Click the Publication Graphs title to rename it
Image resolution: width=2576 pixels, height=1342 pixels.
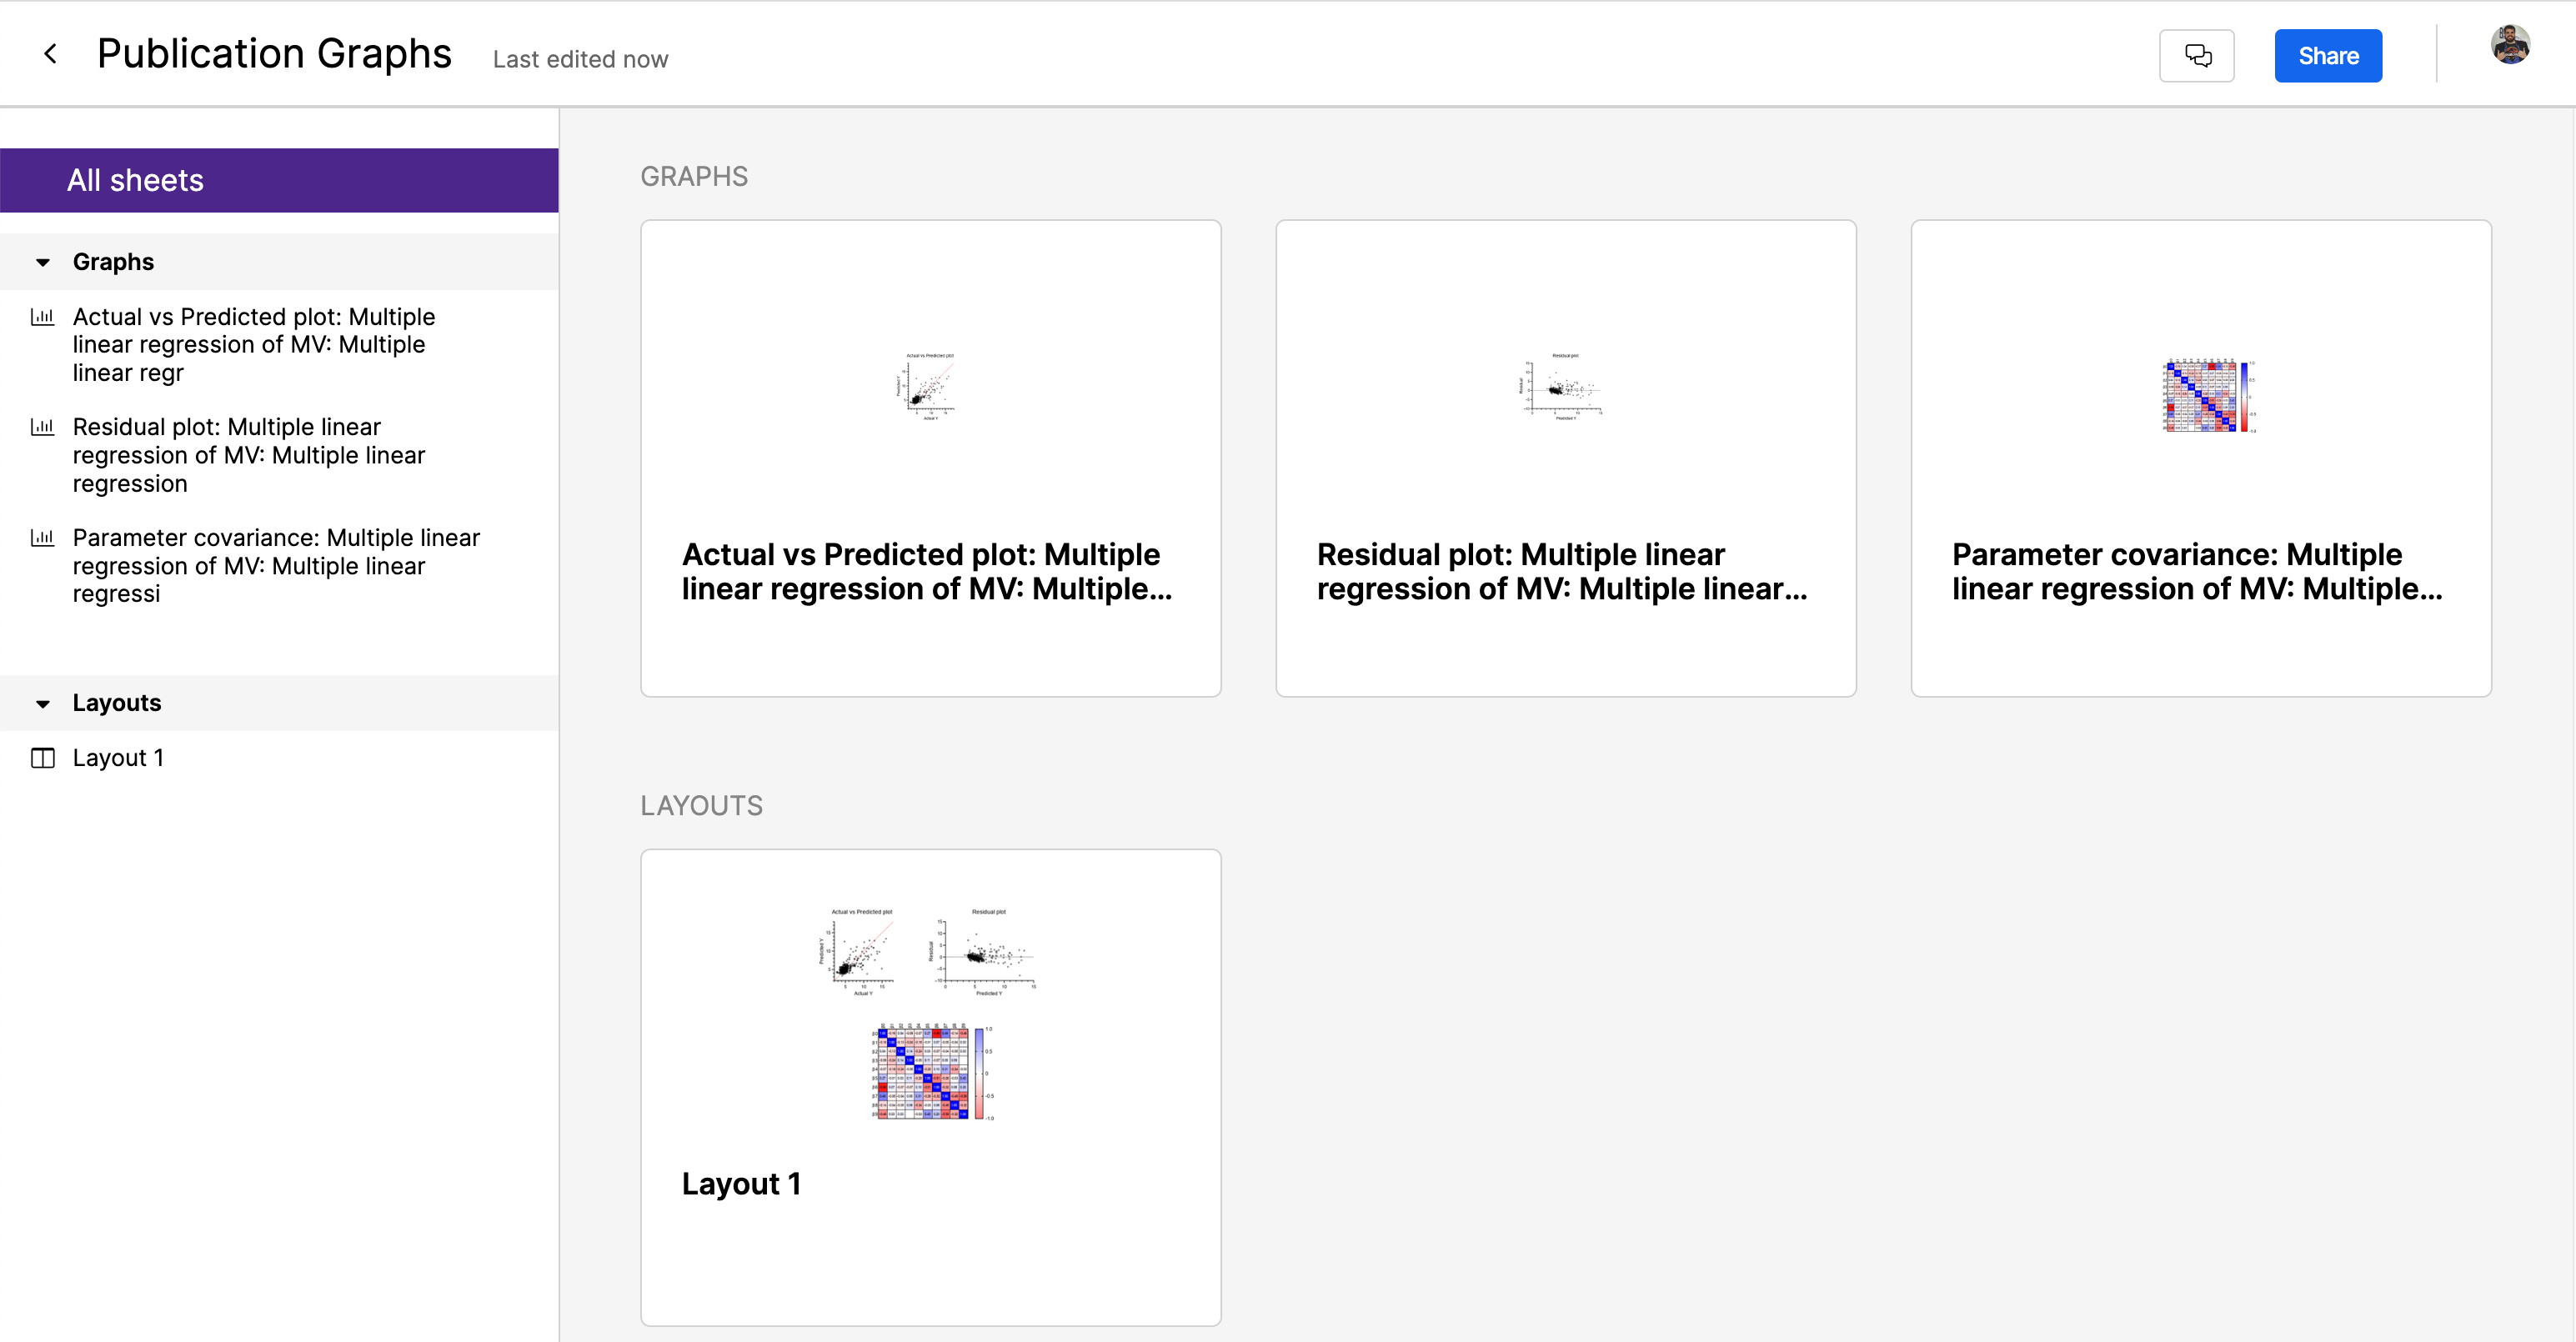click(274, 52)
